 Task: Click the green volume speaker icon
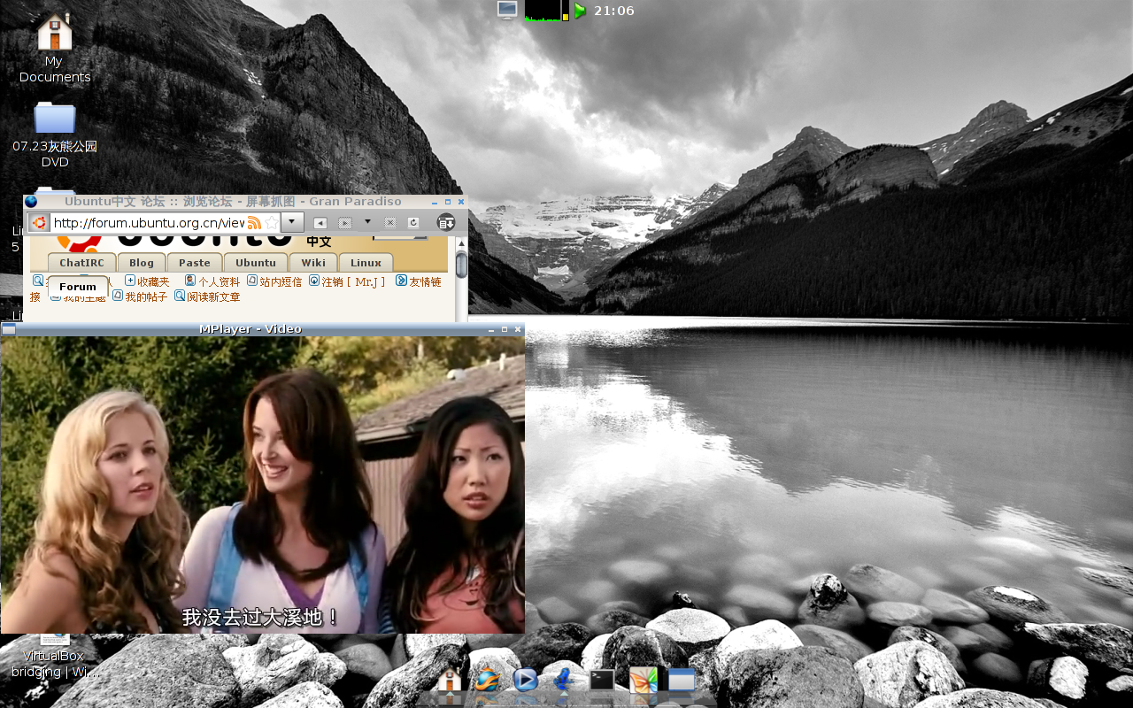pyautogui.click(x=581, y=11)
